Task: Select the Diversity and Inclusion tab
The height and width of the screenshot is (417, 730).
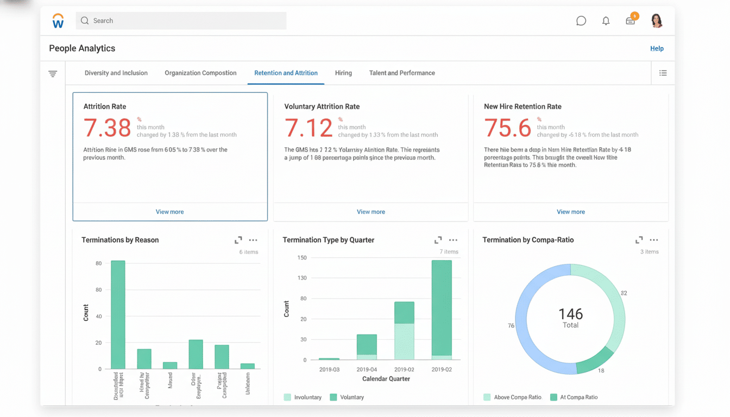Action: click(x=116, y=73)
